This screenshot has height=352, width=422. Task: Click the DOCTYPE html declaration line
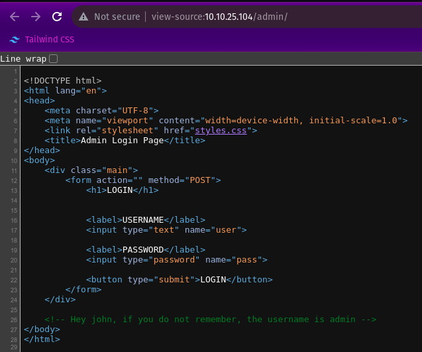62,81
